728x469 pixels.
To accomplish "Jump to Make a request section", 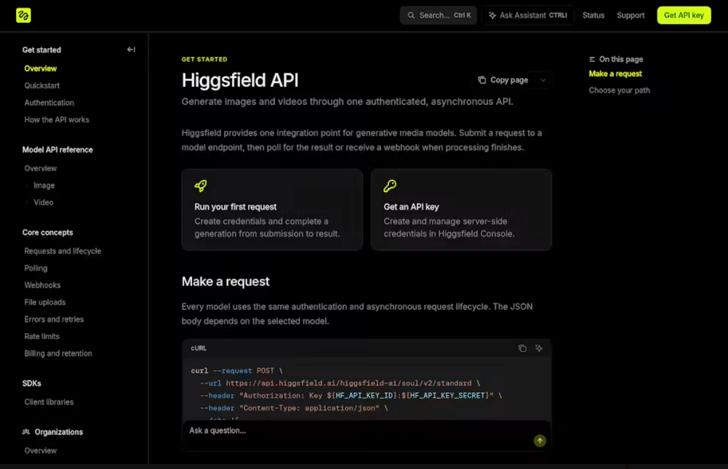I will [615, 74].
